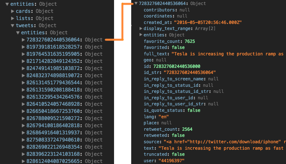Click the id number 728327602440536000
This screenshot has height=164, width=286.
tap(177, 66)
